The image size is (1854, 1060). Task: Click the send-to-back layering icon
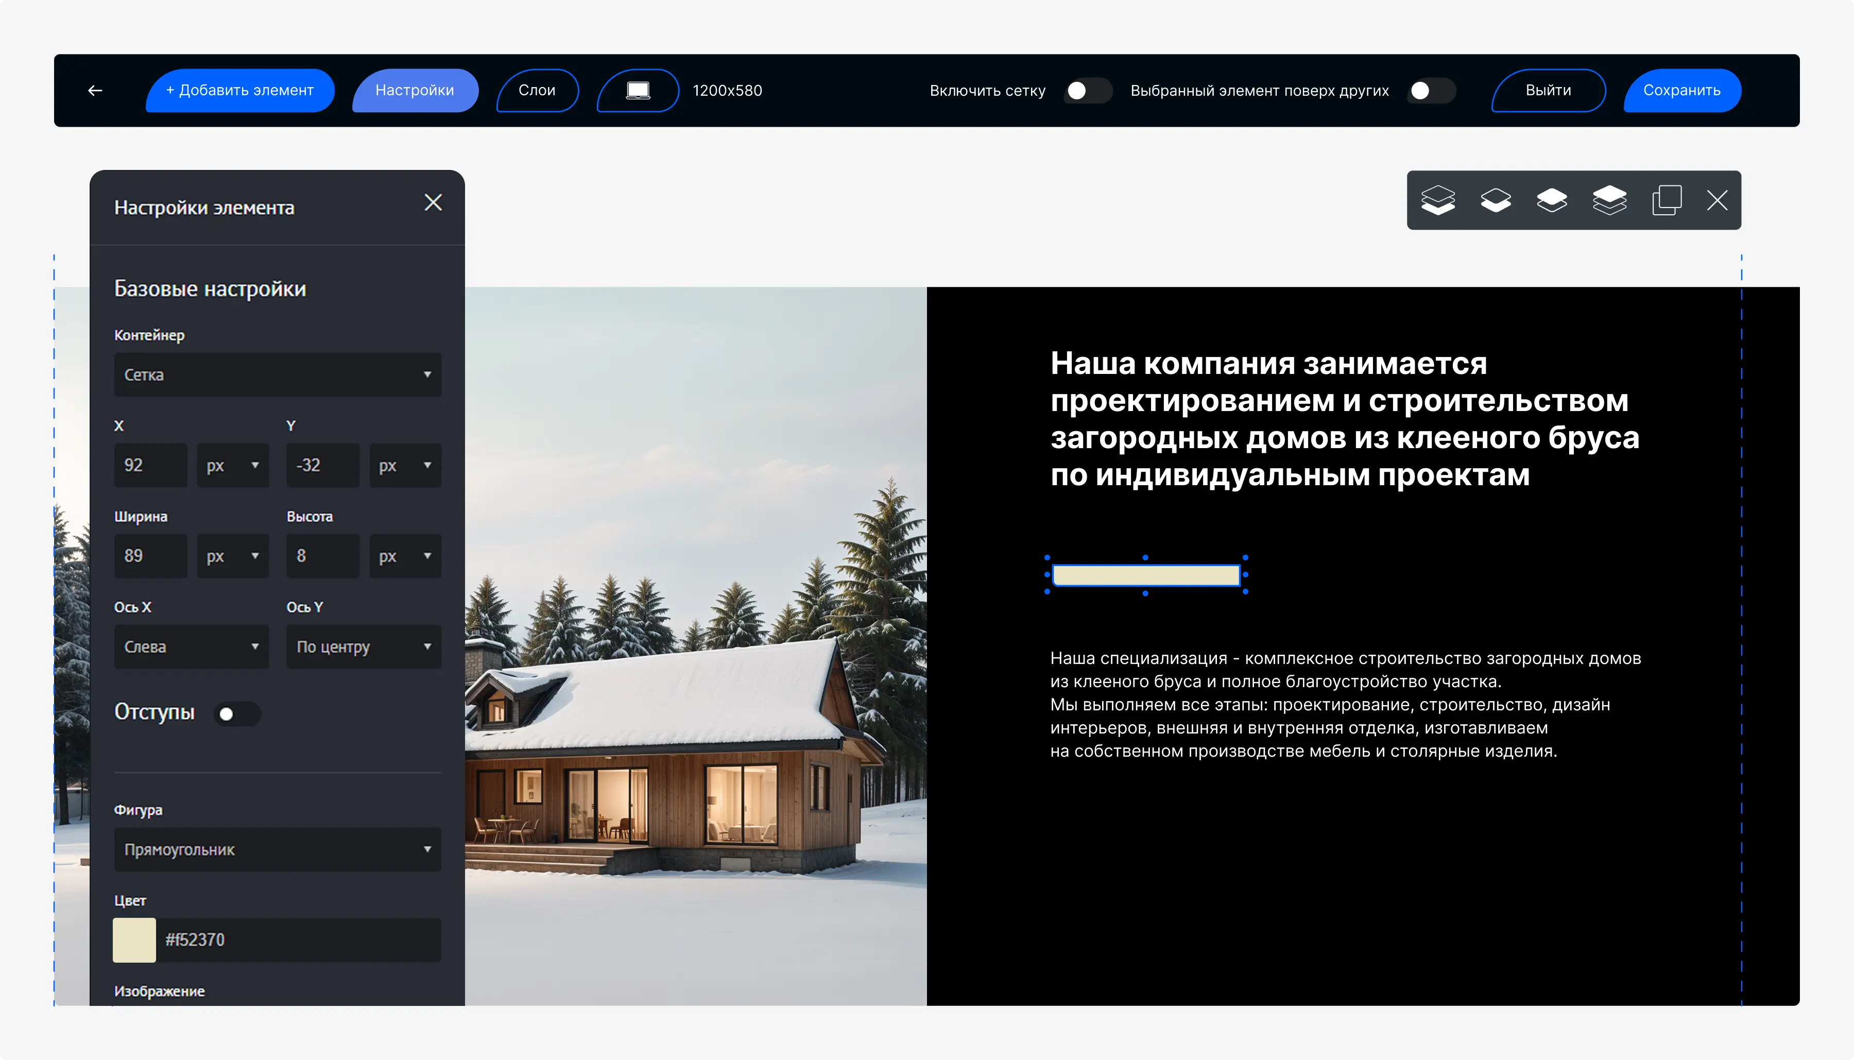click(x=1438, y=200)
